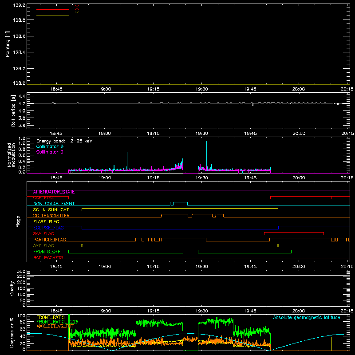This screenshot has height=355, width=355.
Task: Click the cyan modulation spike near 19:07
Action: click(127, 161)
